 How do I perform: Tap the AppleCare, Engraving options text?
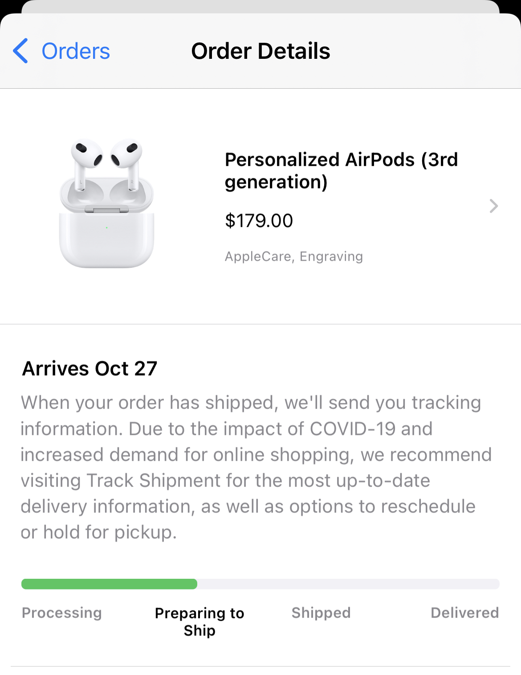[294, 257]
